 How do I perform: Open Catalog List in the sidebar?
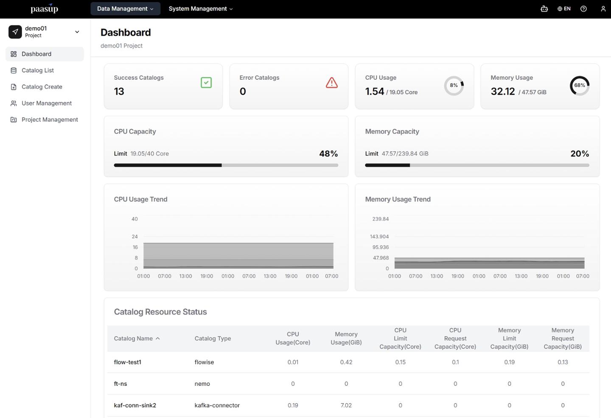coord(45,70)
